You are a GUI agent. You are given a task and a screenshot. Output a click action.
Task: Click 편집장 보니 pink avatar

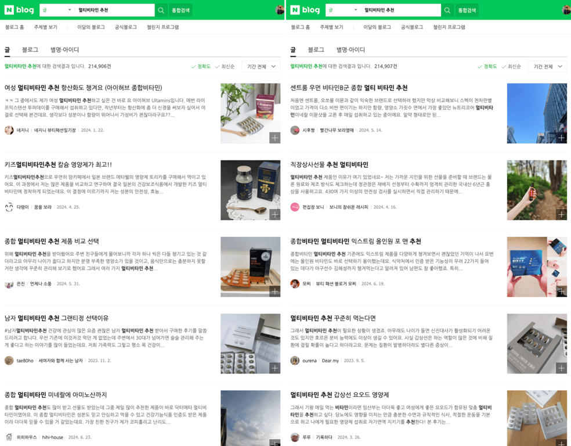pos(295,207)
